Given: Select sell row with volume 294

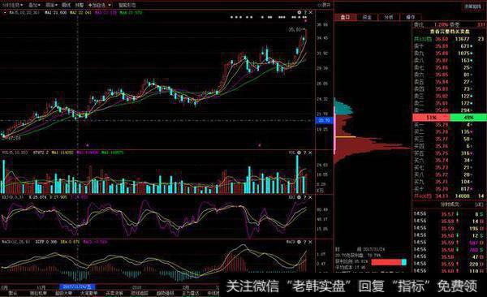Looking at the screenshot, I should [450, 110].
